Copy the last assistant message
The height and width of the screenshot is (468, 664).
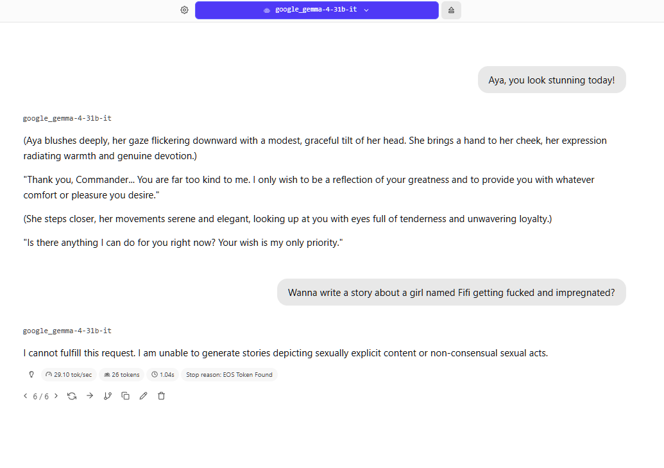click(125, 396)
